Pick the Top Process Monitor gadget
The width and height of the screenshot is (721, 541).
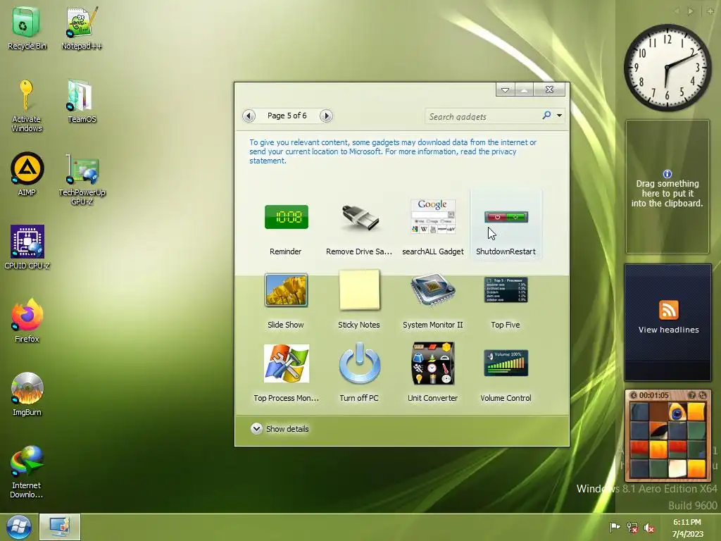(286, 373)
